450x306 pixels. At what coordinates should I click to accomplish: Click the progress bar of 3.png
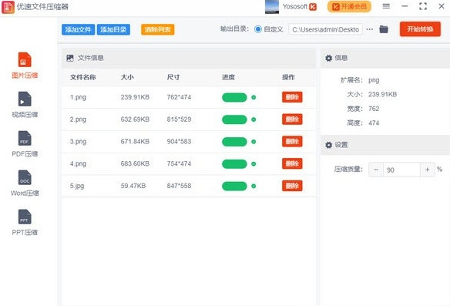(x=234, y=142)
